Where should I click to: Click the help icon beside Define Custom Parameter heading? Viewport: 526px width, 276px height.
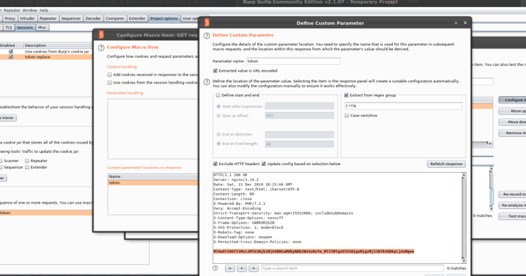pos(207,35)
